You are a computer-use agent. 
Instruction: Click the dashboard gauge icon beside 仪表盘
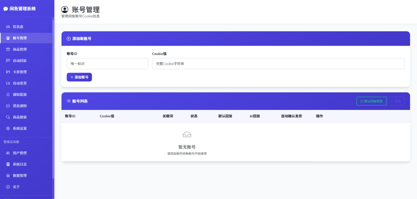pyautogui.click(x=8, y=27)
